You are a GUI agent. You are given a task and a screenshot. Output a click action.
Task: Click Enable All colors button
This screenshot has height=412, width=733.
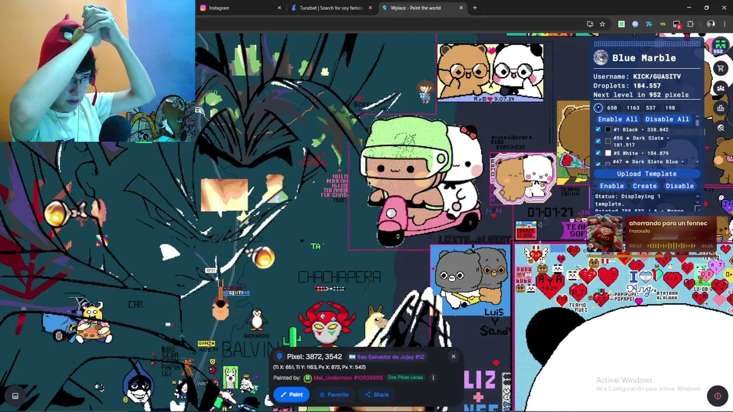[617, 119]
